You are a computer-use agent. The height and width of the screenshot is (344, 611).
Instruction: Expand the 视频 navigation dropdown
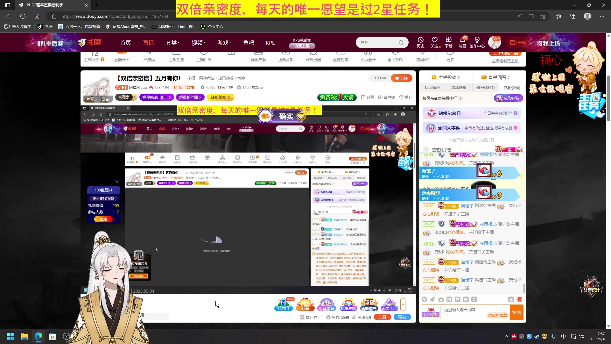(198, 43)
